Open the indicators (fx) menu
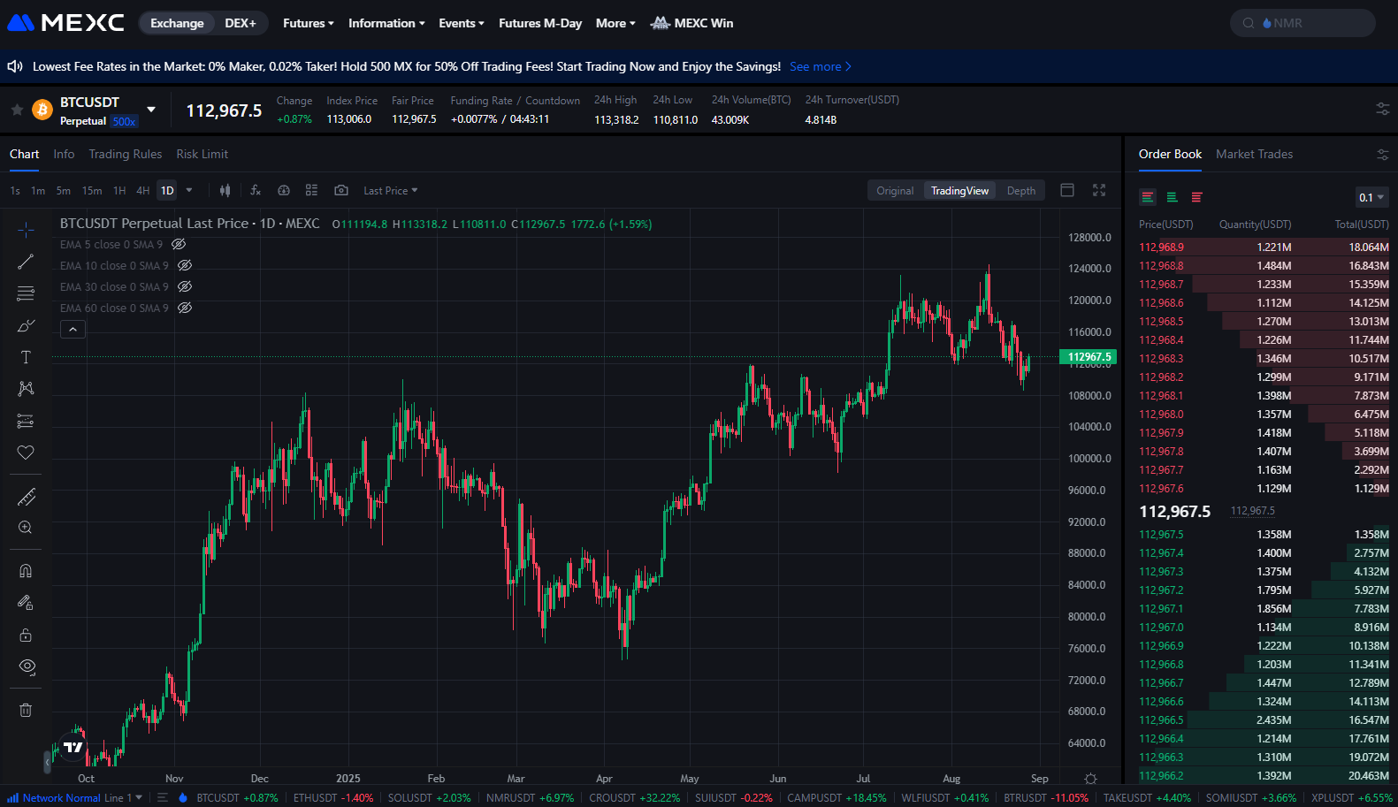This screenshot has height=807, width=1398. click(256, 190)
